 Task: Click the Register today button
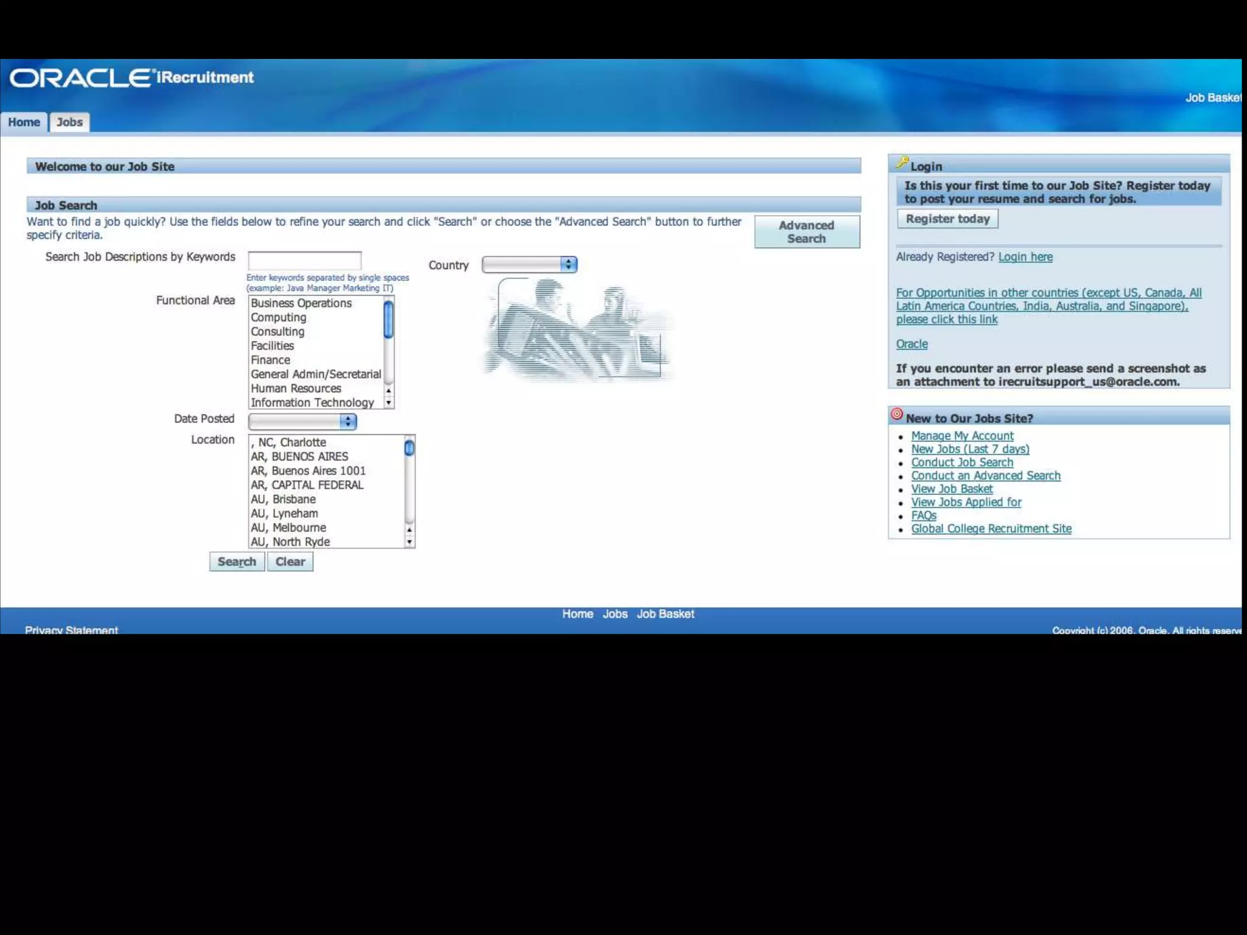tap(947, 219)
